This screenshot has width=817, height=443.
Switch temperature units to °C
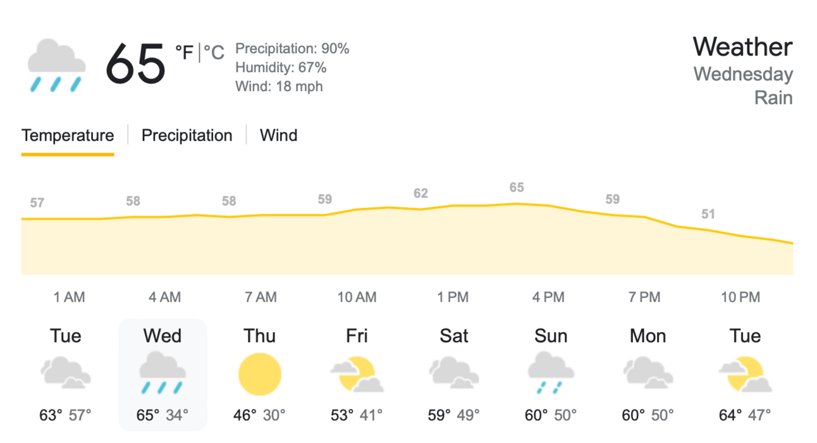pyautogui.click(x=214, y=53)
